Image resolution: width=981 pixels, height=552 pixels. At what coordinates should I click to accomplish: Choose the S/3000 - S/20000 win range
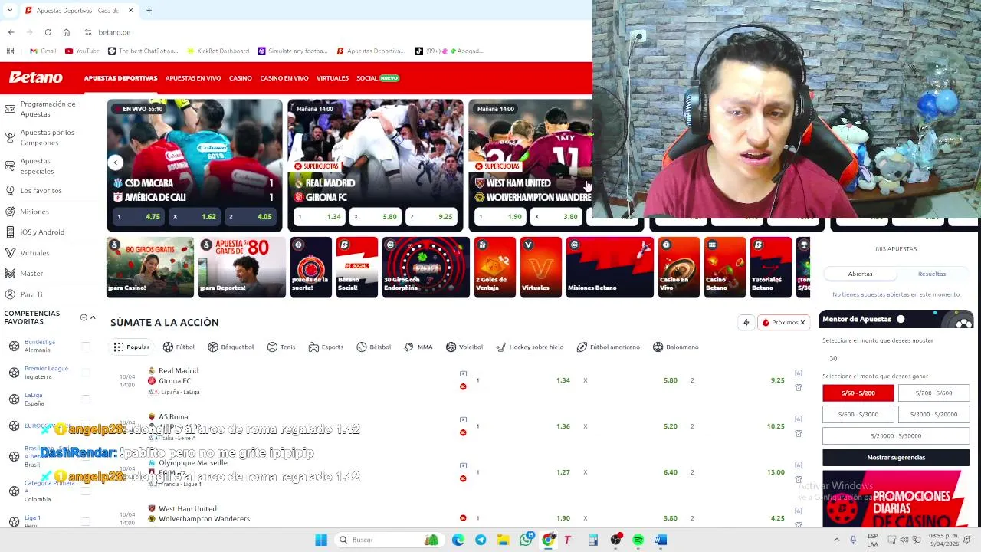[933, 414]
